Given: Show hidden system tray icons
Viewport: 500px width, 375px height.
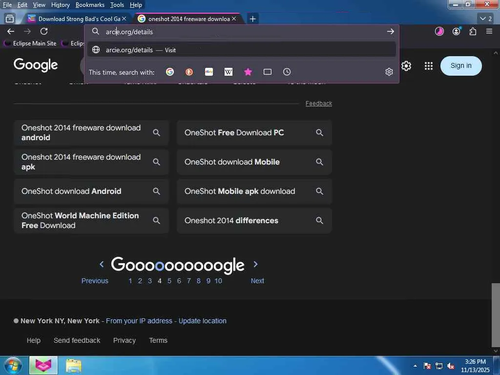Looking at the screenshot, I should pyautogui.click(x=415, y=366).
